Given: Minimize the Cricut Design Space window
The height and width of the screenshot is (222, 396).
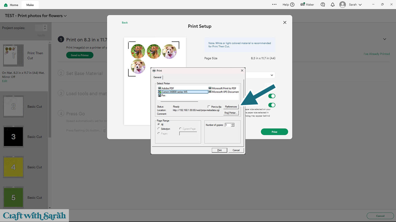Looking at the screenshot, I should click(373, 4).
